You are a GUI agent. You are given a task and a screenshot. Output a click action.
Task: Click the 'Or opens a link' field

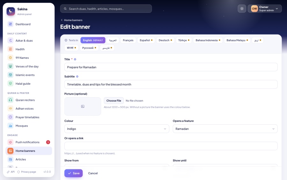tap(171, 146)
